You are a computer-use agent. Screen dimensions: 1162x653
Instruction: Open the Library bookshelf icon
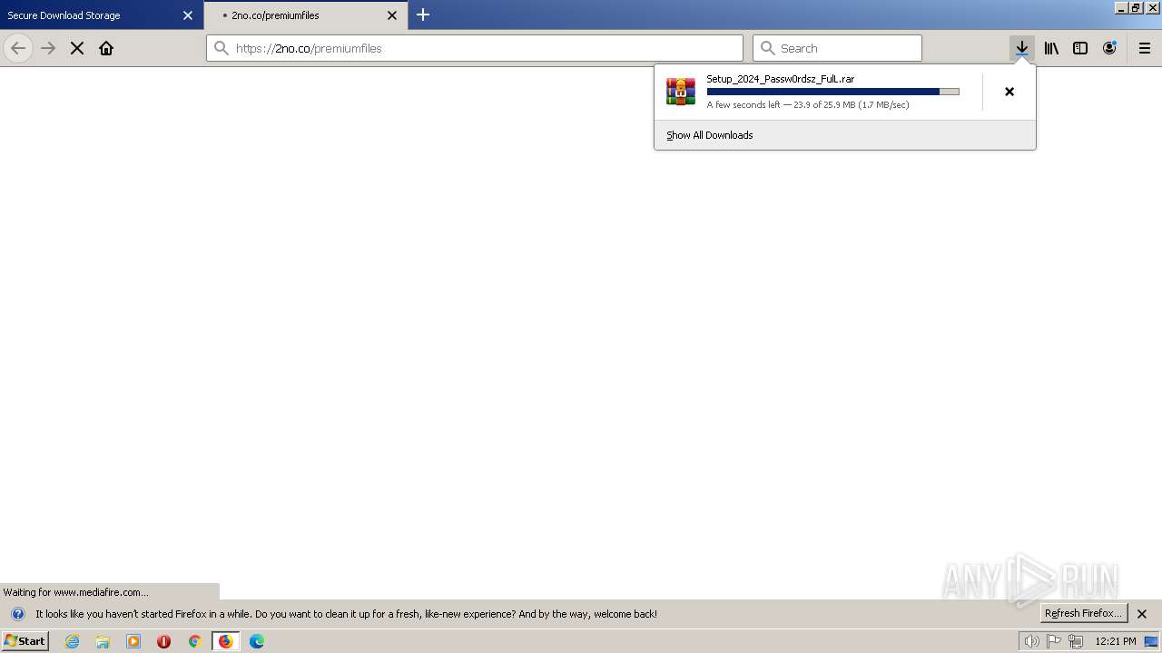(1051, 48)
